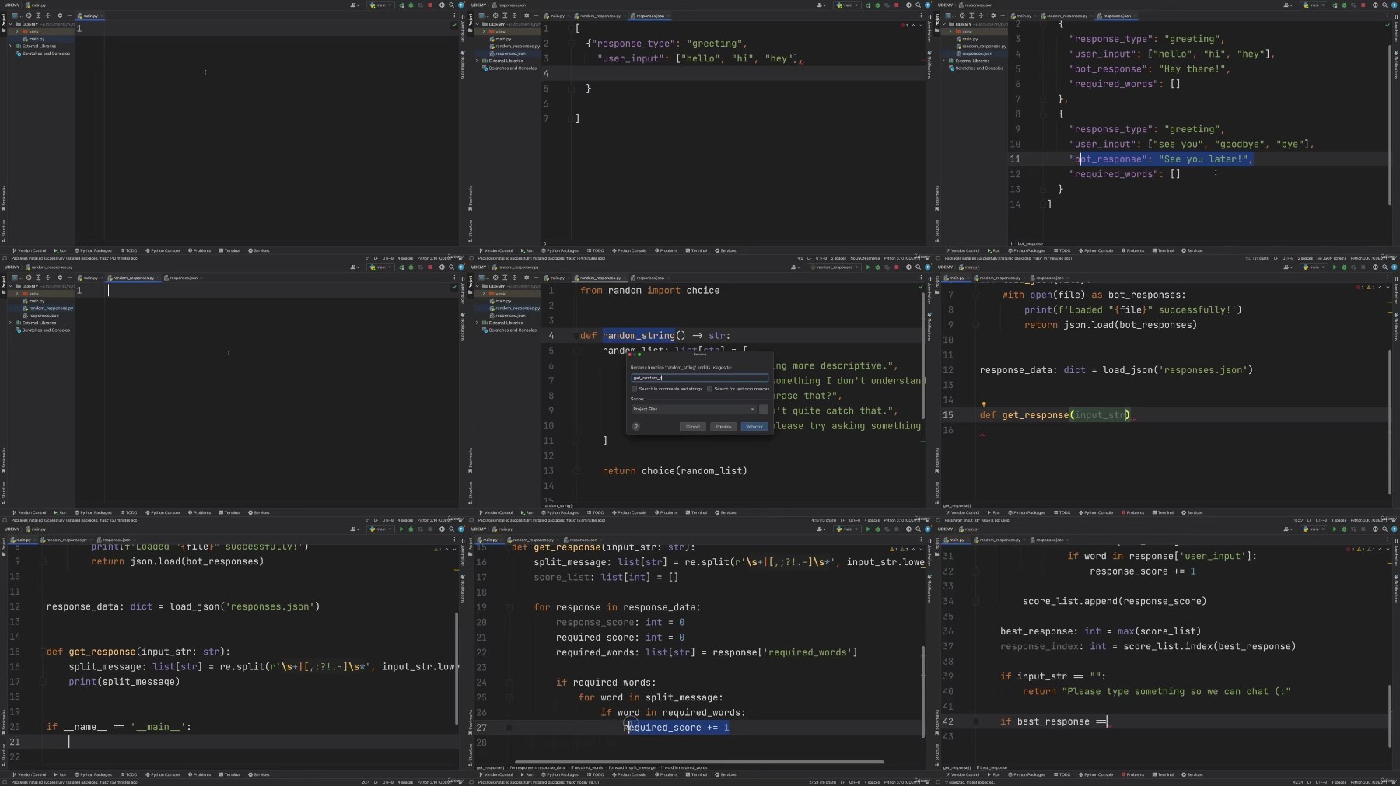Click down arrow next error in 'if best_response' window
This screenshot has height=786, width=1400.
pyautogui.click(x=1388, y=550)
